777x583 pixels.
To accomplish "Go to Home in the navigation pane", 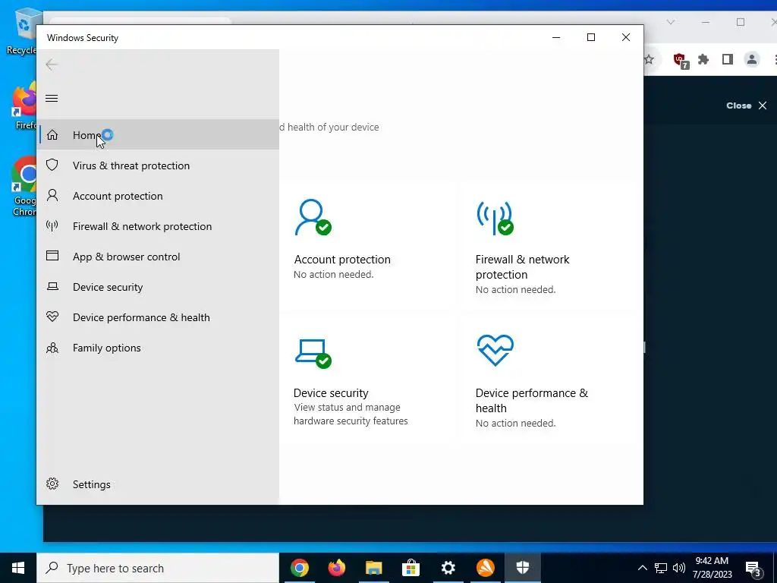I will (x=159, y=135).
